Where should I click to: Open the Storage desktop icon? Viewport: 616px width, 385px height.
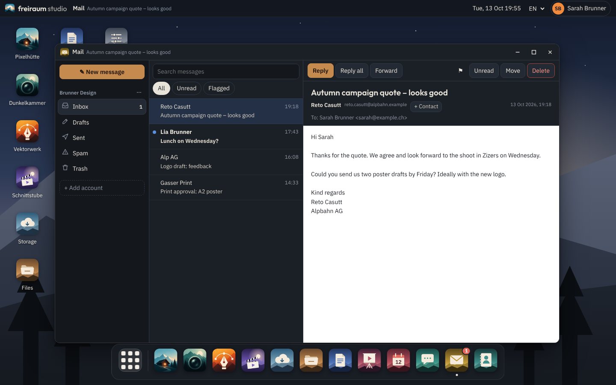[27, 228]
